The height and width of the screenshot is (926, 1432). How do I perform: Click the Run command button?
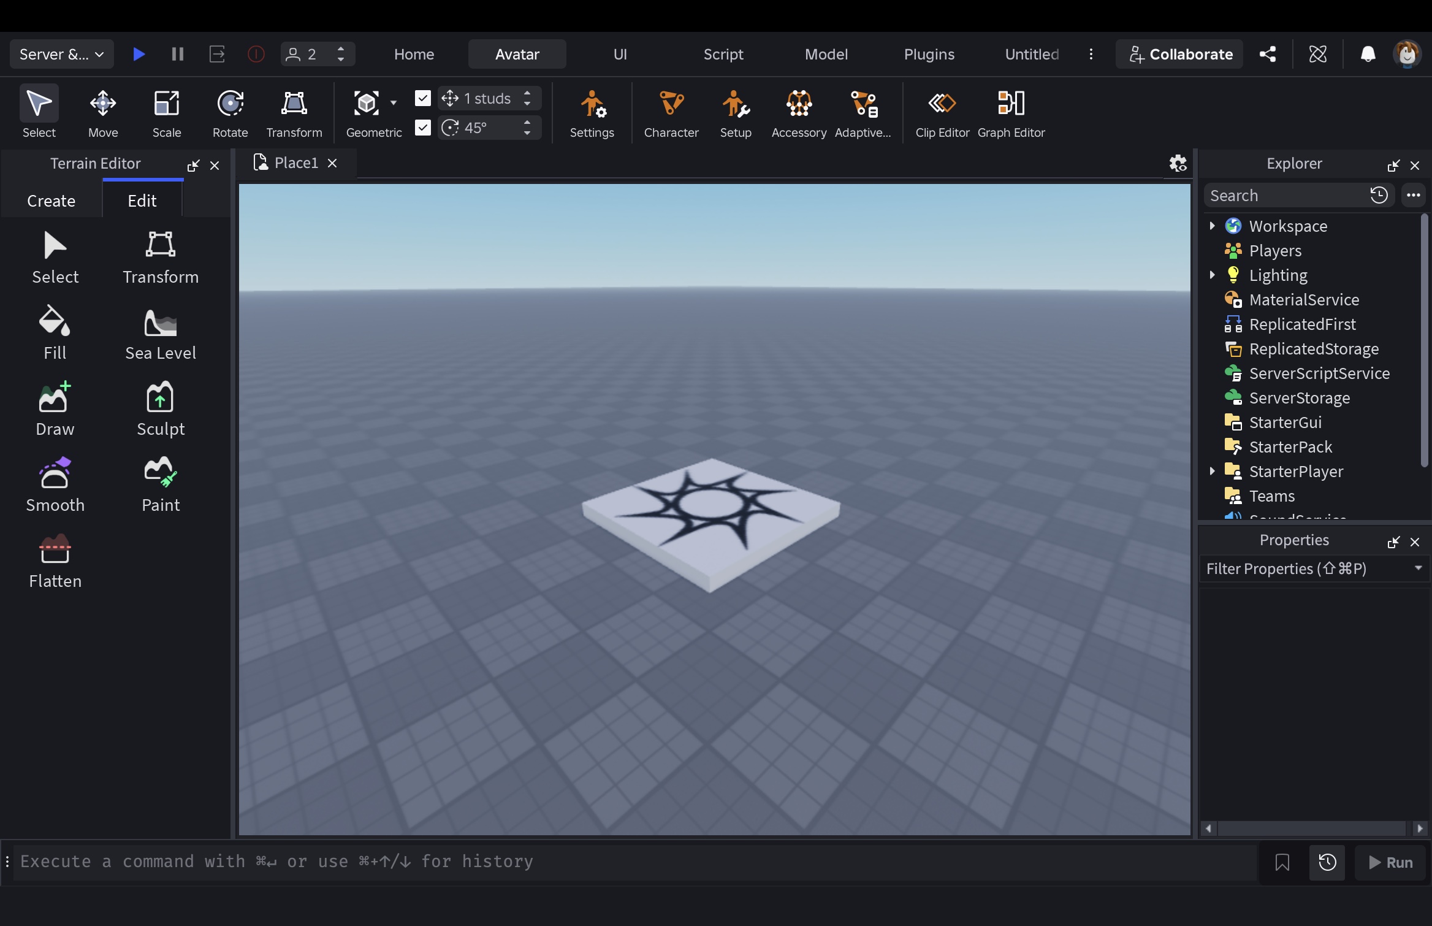coord(1390,862)
